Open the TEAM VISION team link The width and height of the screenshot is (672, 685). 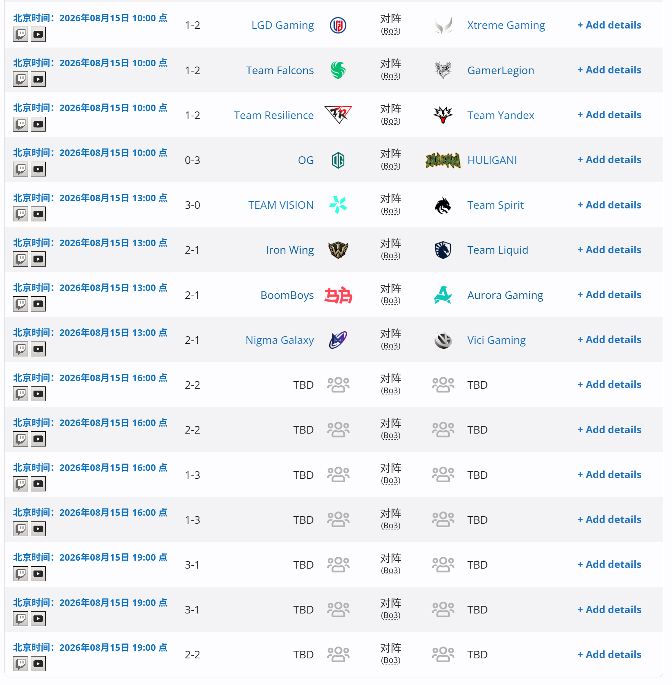click(x=281, y=205)
